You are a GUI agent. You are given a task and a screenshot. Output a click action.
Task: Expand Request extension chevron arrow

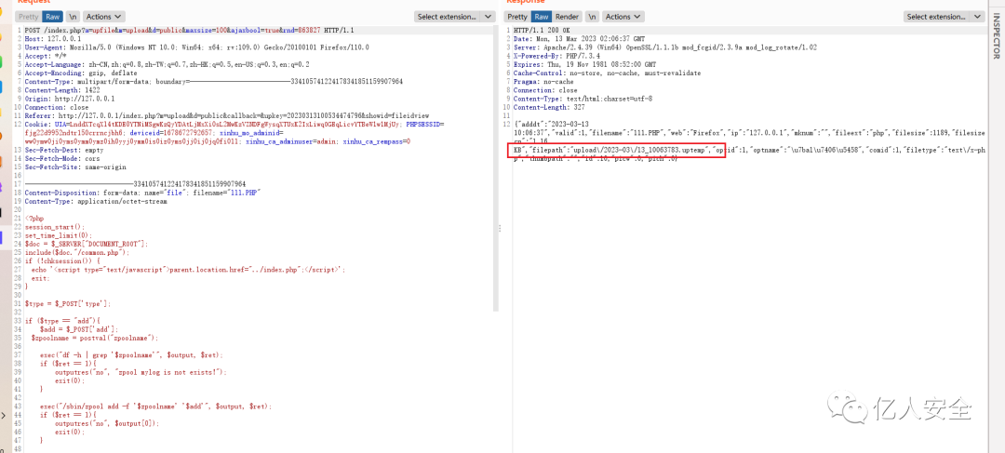click(489, 17)
